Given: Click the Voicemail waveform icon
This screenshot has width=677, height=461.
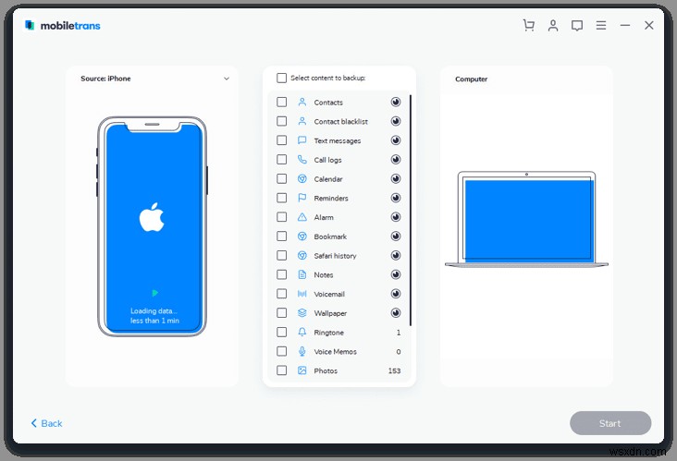Looking at the screenshot, I should (302, 294).
